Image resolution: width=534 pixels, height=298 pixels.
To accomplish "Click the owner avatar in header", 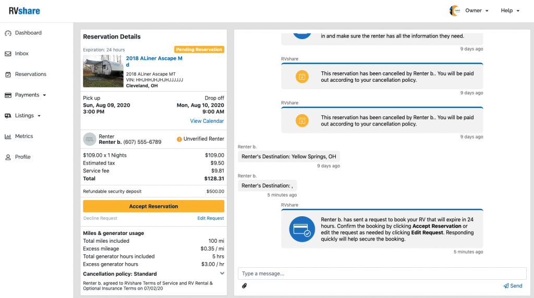I will click(x=455, y=10).
